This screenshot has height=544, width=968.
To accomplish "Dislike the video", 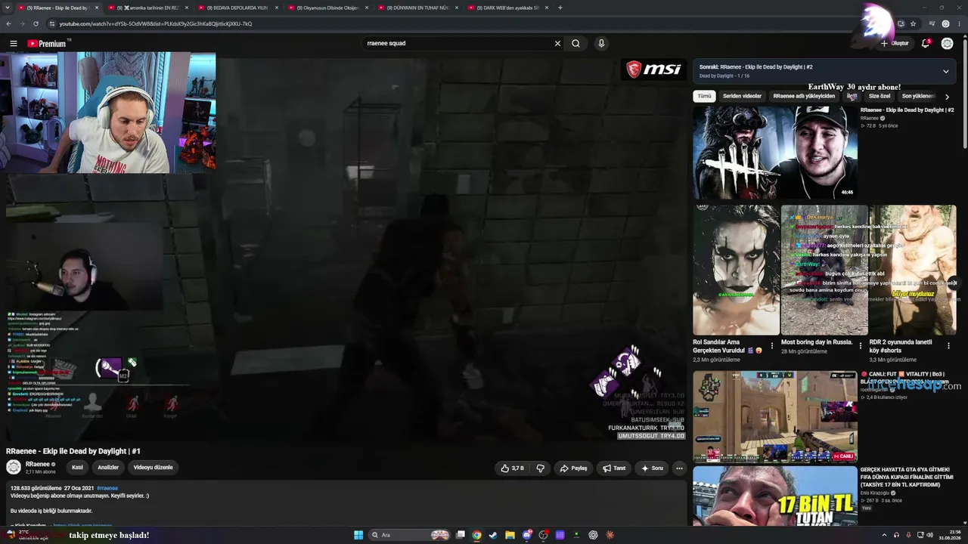I will [x=540, y=468].
